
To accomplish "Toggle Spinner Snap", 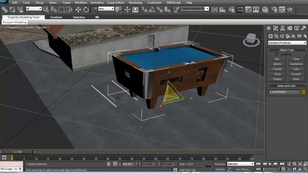I will coord(167,10).
